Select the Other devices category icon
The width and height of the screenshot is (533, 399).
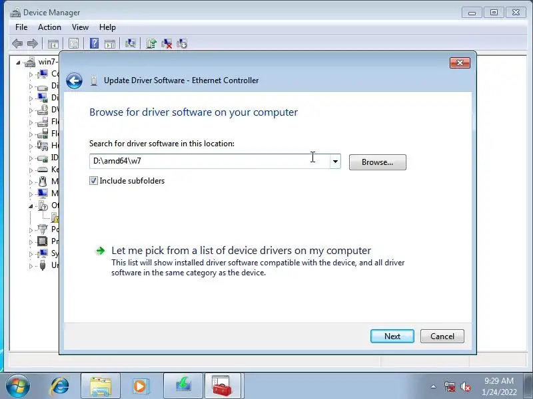pyautogui.click(x=43, y=205)
